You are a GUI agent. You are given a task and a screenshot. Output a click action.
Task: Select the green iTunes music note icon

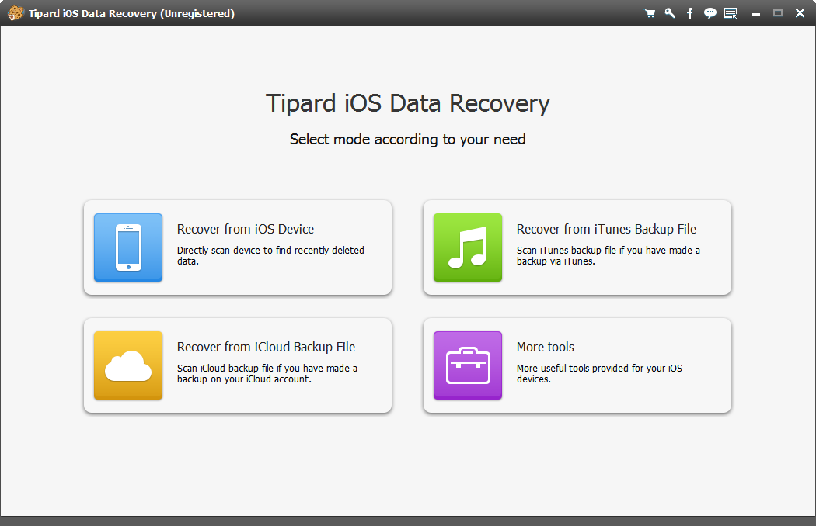(x=468, y=247)
